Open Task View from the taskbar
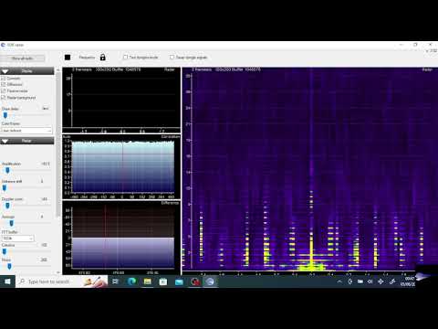The image size is (438, 329). [x=116, y=281]
